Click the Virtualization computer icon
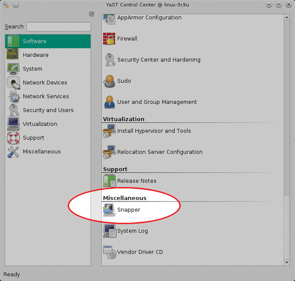This screenshot has height=281, width=295. click(13, 124)
